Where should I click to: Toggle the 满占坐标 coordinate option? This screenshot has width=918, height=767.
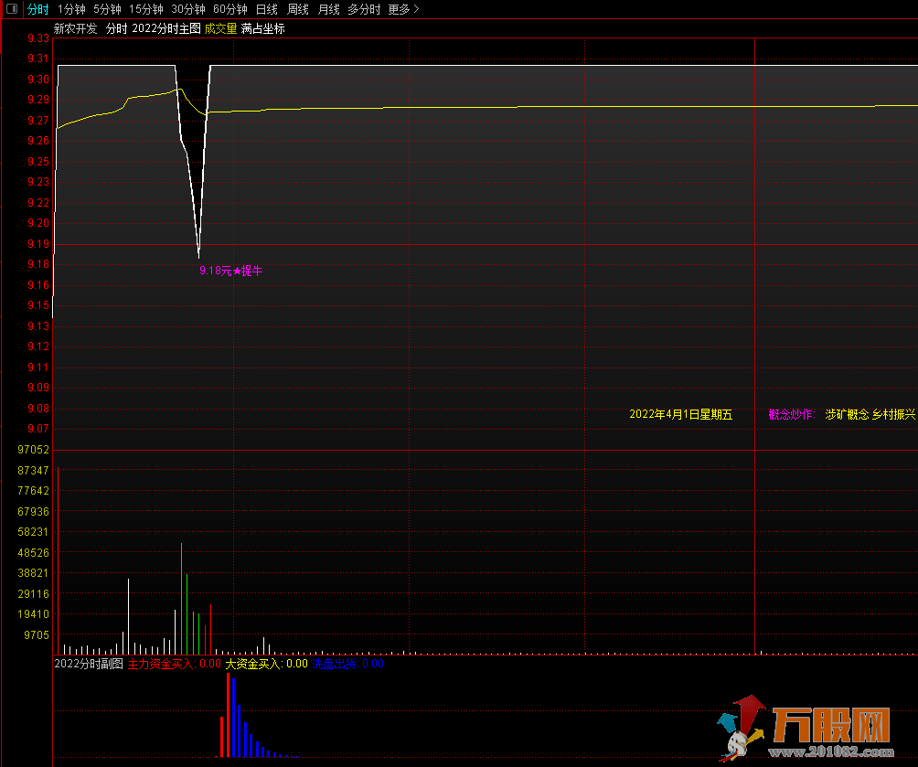263,28
